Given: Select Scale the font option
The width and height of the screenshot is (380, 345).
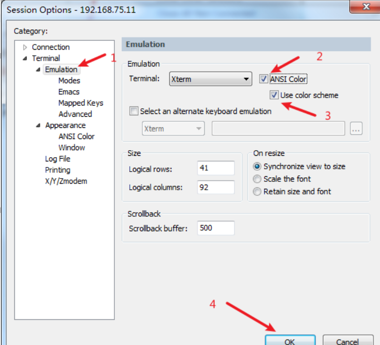Looking at the screenshot, I should [x=257, y=179].
